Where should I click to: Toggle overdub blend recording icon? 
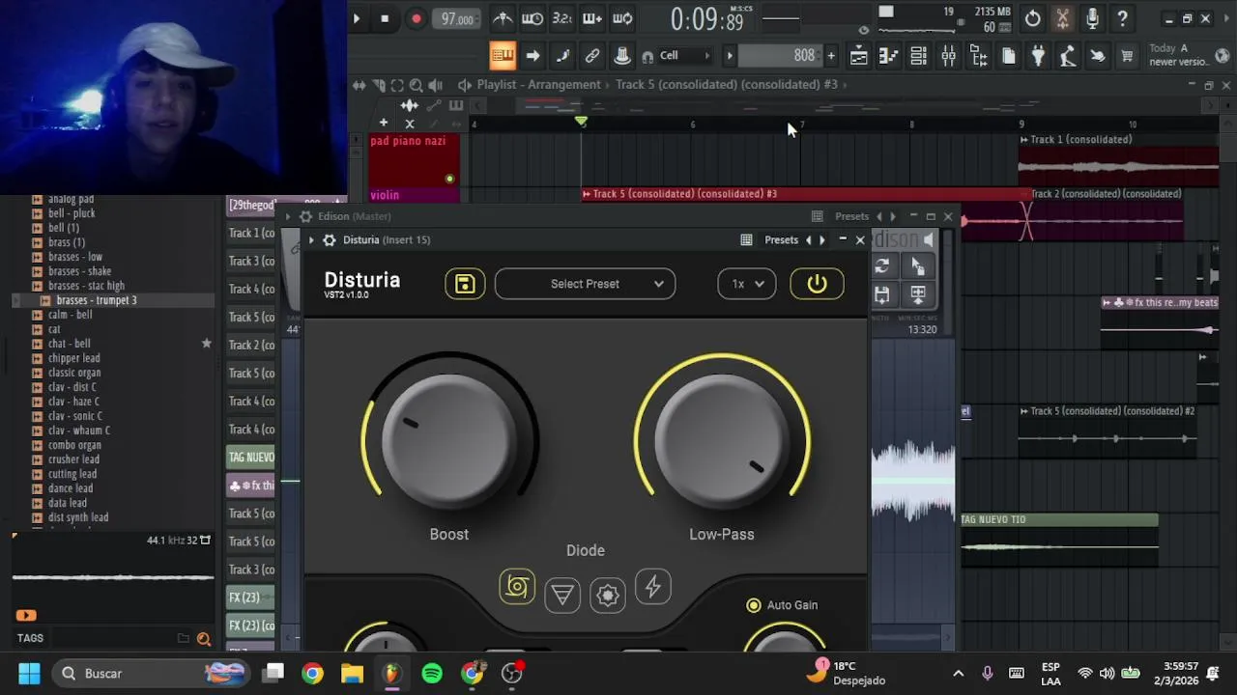(x=592, y=18)
